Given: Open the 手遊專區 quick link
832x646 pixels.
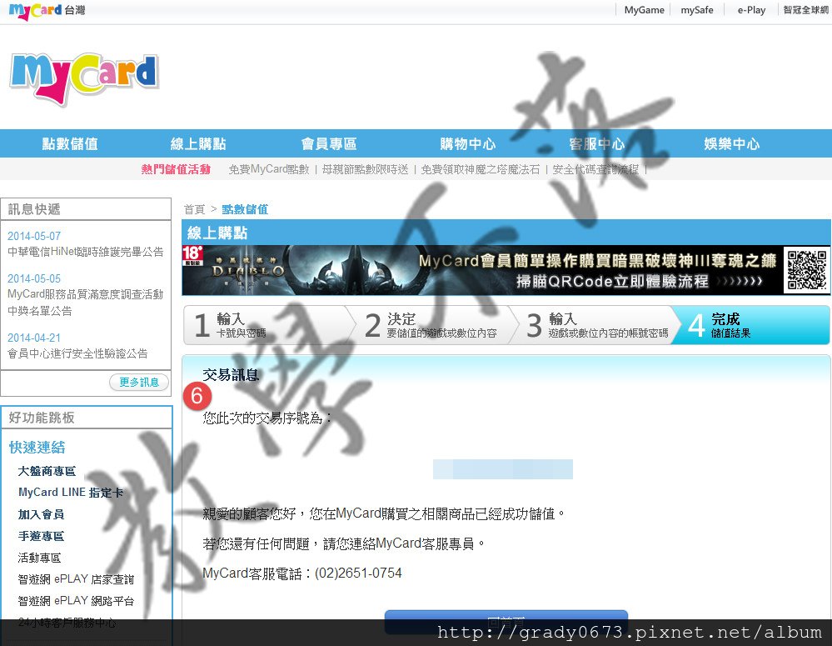Looking at the screenshot, I should (x=41, y=536).
